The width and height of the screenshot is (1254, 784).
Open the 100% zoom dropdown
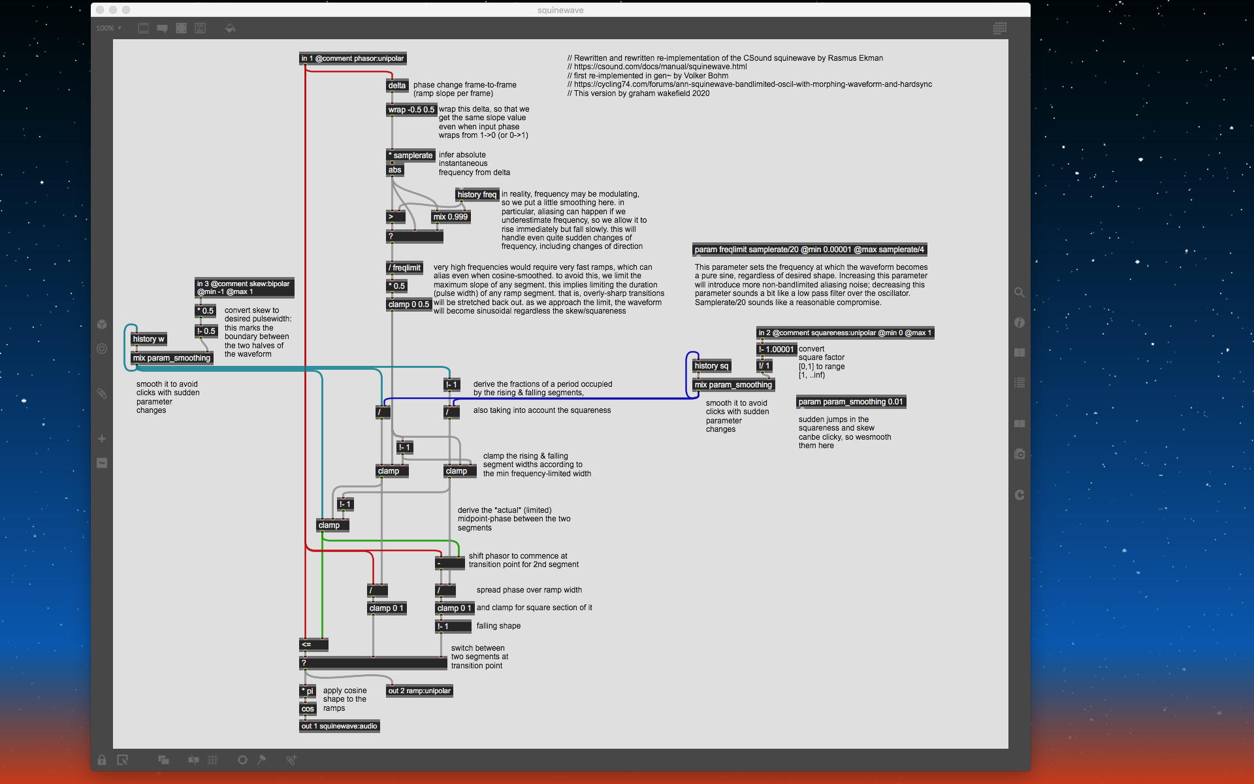click(108, 28)
